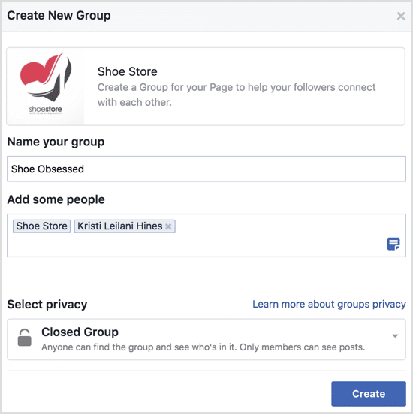
Task: Click the Closed Group privacy description text
Action: tap(203, 347)
